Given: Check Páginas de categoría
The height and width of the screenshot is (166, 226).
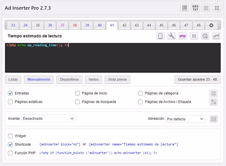Looking at the screenshot, I should pos(140,93).
